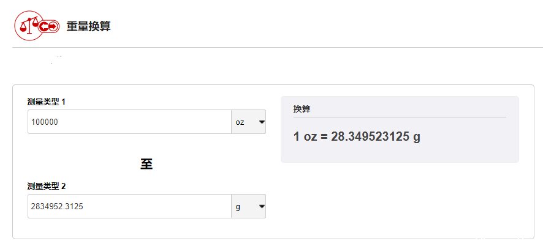Screen dimensions: 543x249
Task: Click the 测量类型 2 label
Action: (x=47, y=186)
